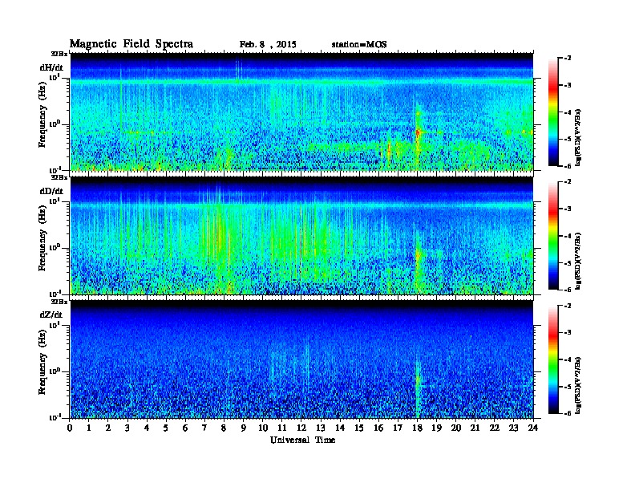The height and width of the screenshot is (491, 635).
Task: Click the hour "5" tick label
Action: click(166, 428)
